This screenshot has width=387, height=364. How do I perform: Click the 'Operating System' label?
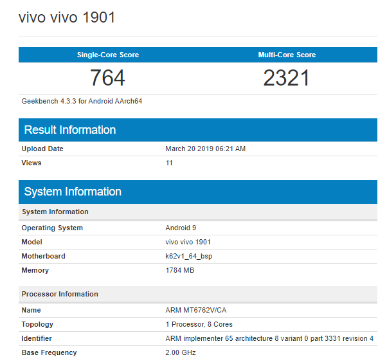click(x=52, y=228)
